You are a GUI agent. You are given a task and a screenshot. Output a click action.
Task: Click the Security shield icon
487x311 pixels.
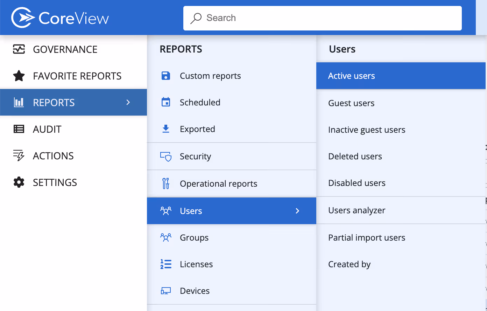pyautogui.click(x=166, y=157)
